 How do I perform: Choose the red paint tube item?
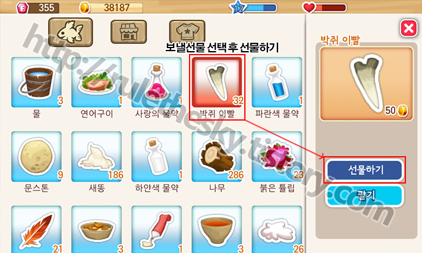coord(157,229)
